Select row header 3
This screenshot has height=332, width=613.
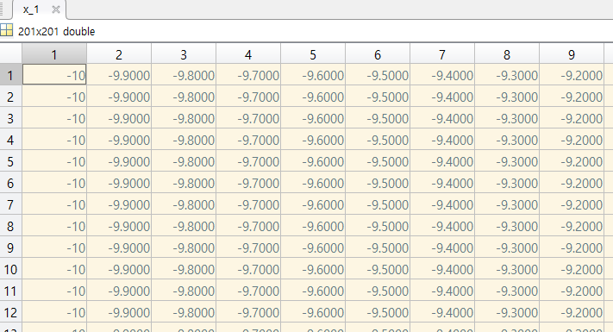11,117
